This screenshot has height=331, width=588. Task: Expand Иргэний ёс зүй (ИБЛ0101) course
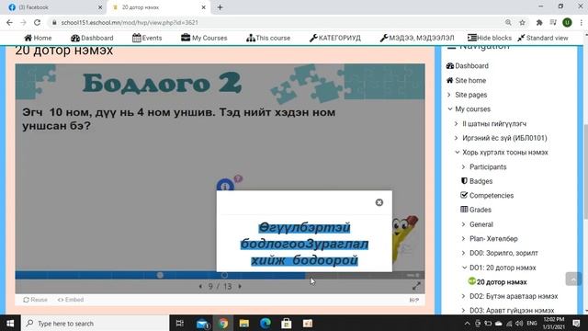pyautogui.click(x=457, y=138)
